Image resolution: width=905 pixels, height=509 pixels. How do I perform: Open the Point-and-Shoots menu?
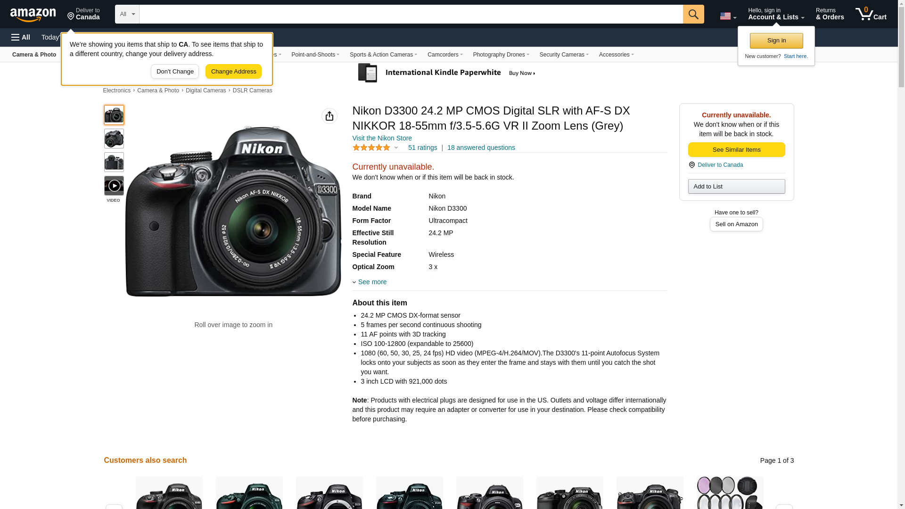[x=315, y=55]
